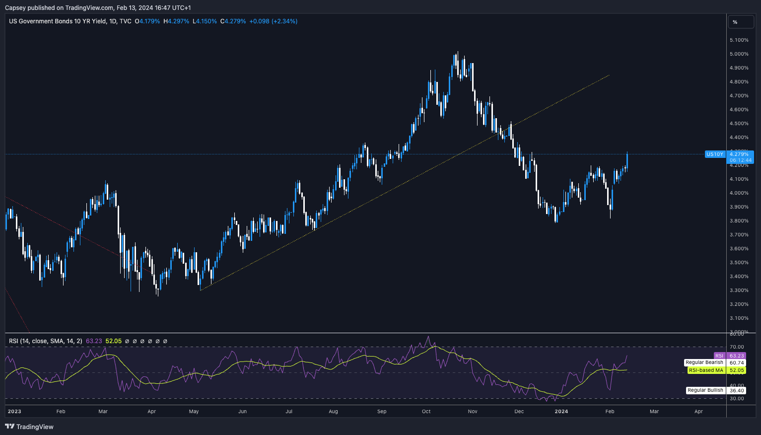The height and width of the screenshot is (435, 761).
Task: Select the Regular Bearish label
Action: click(704, 362)
